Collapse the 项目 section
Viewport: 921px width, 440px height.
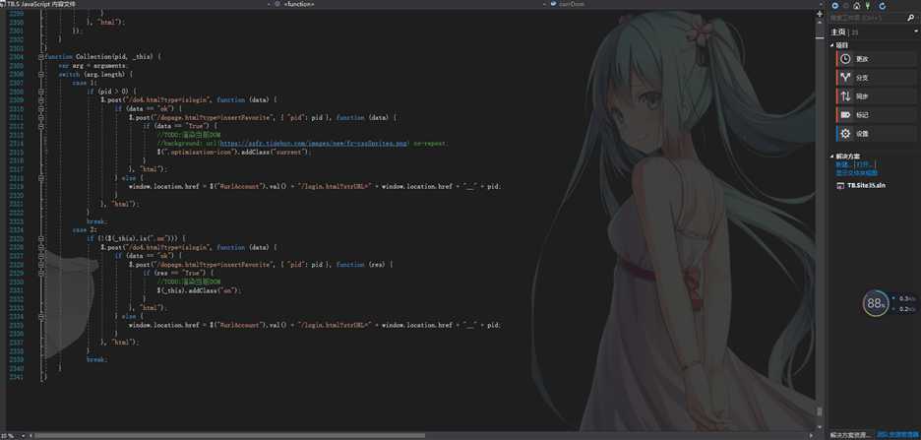831,45
